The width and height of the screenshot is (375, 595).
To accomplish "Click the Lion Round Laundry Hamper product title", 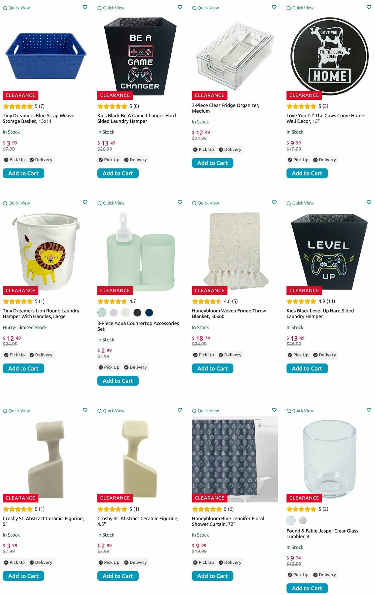I will click(41, 314).
